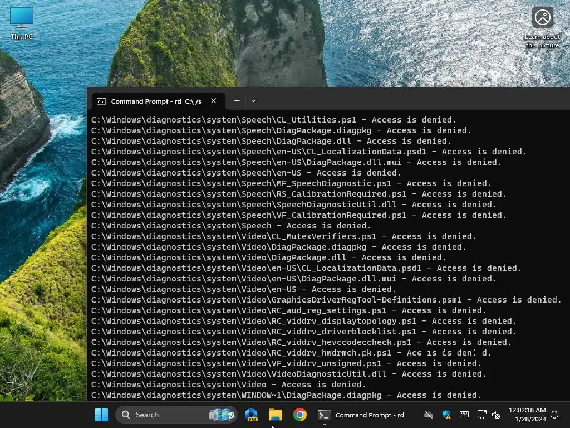
Task: Click the VideoDiagnosticUtil.dll output line
Action: pyautogui.click(x=289, y=374)
